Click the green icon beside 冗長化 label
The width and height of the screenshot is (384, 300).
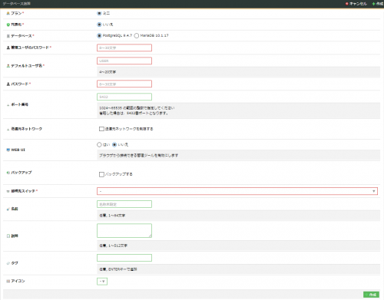click(8, 25)
